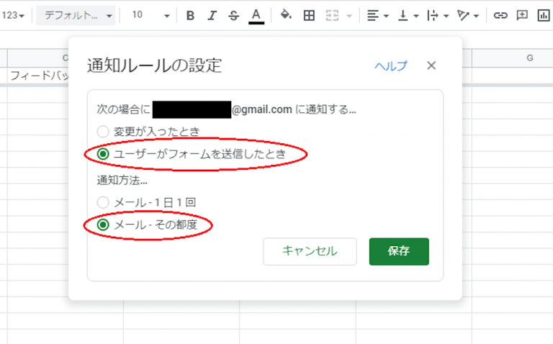Open the デフォルト font family dropdown

78,15
